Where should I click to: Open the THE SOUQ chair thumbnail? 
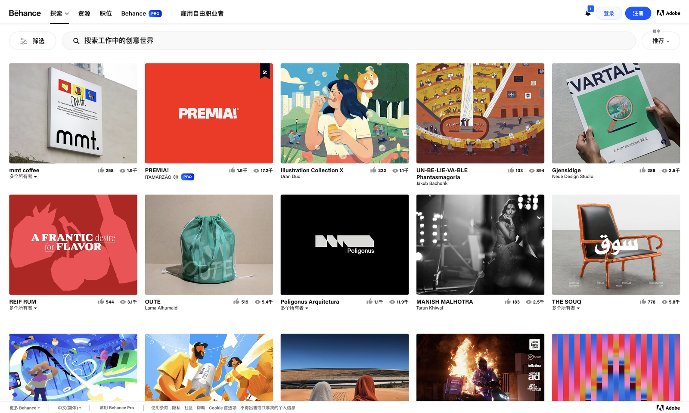click(x=616, y=245)
